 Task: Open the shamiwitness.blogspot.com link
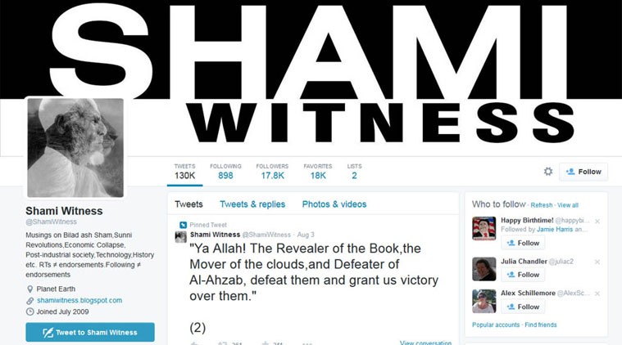[x=79, y=300]
